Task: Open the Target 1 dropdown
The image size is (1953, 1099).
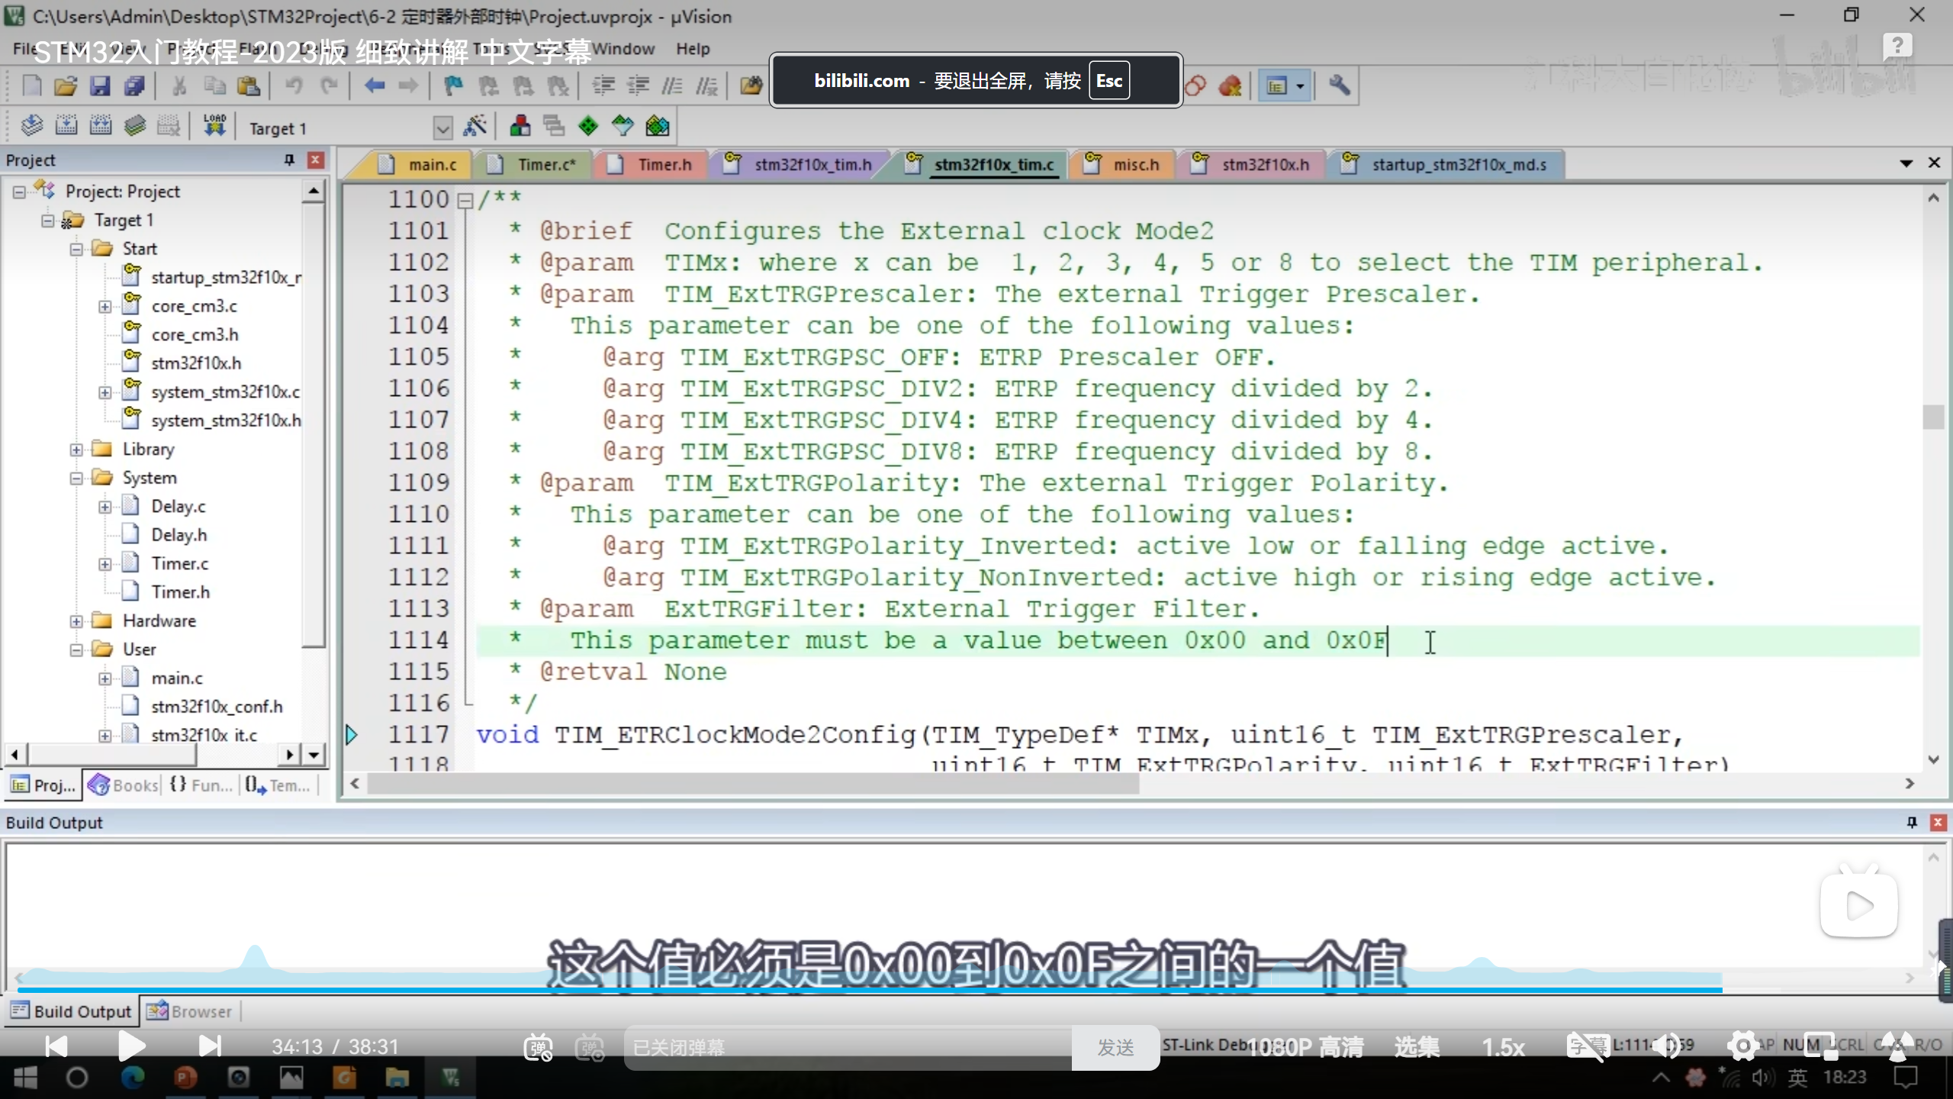Action: pyautogui.click(x=442, y=128)
